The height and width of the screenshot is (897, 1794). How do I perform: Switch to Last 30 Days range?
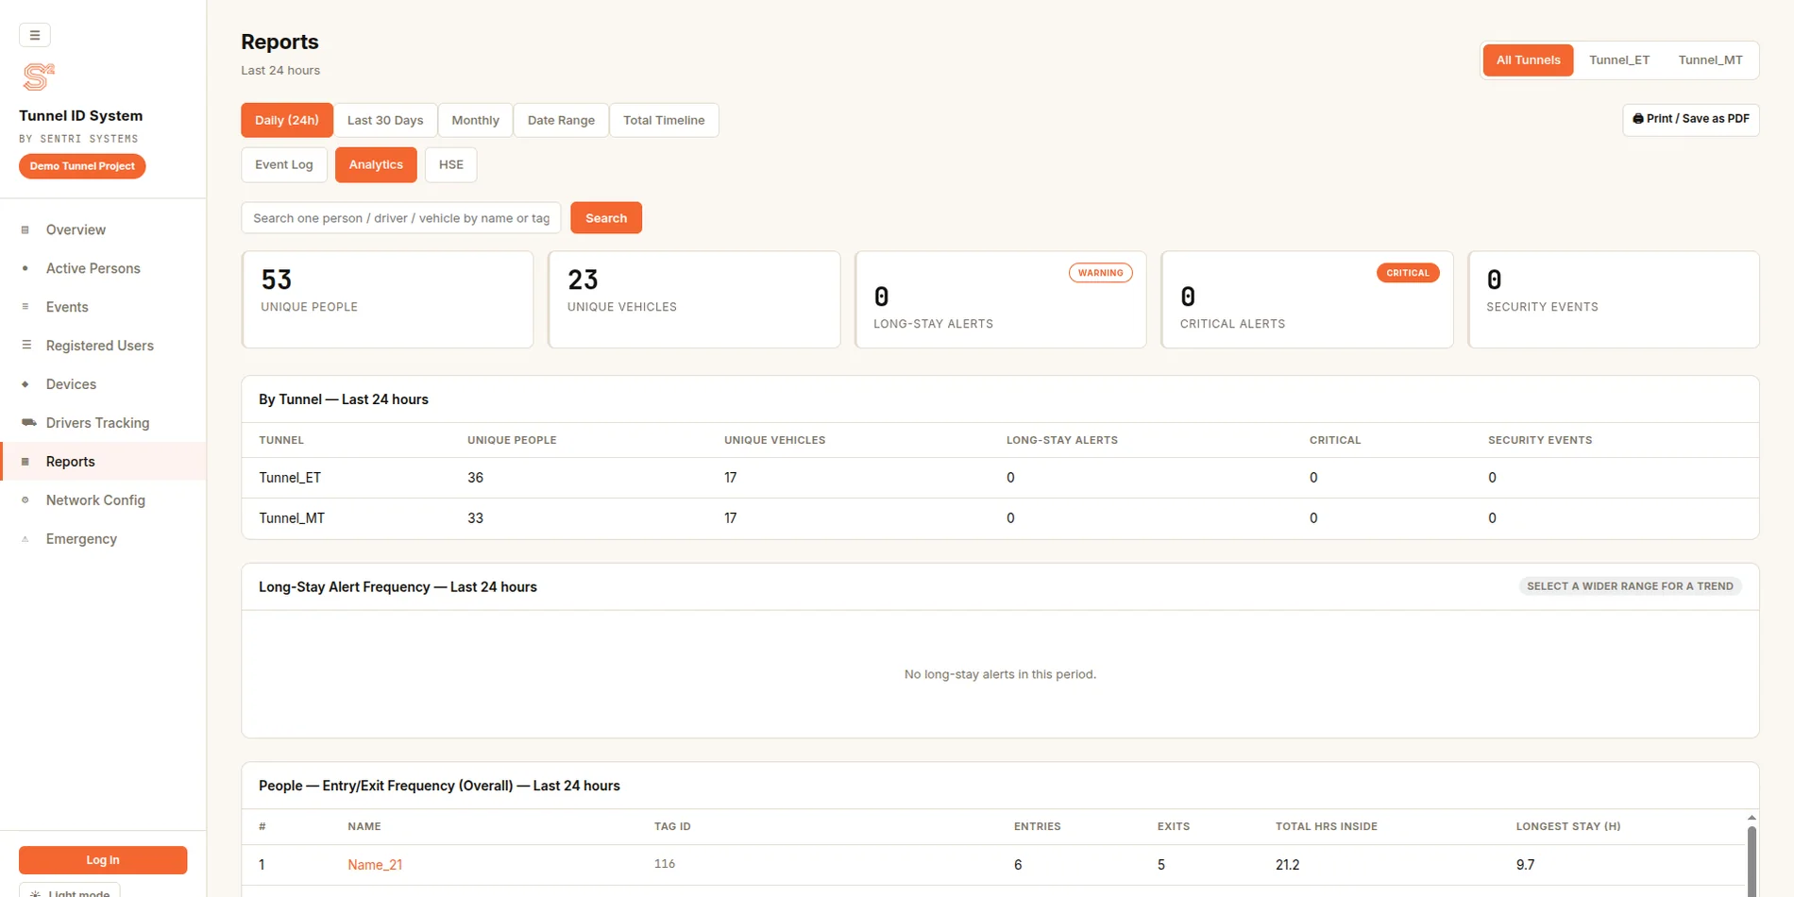(385, 120)
